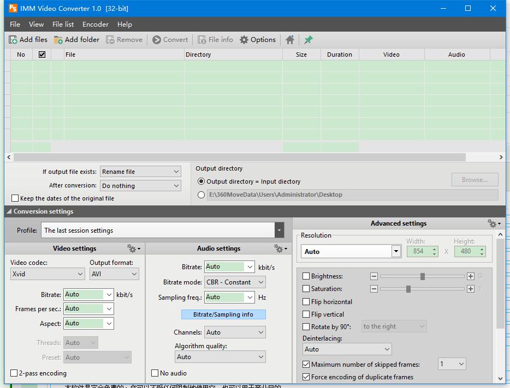Open the skipped frames count dropdown
Screen dimensions: 510x388
tap(452, 364)
